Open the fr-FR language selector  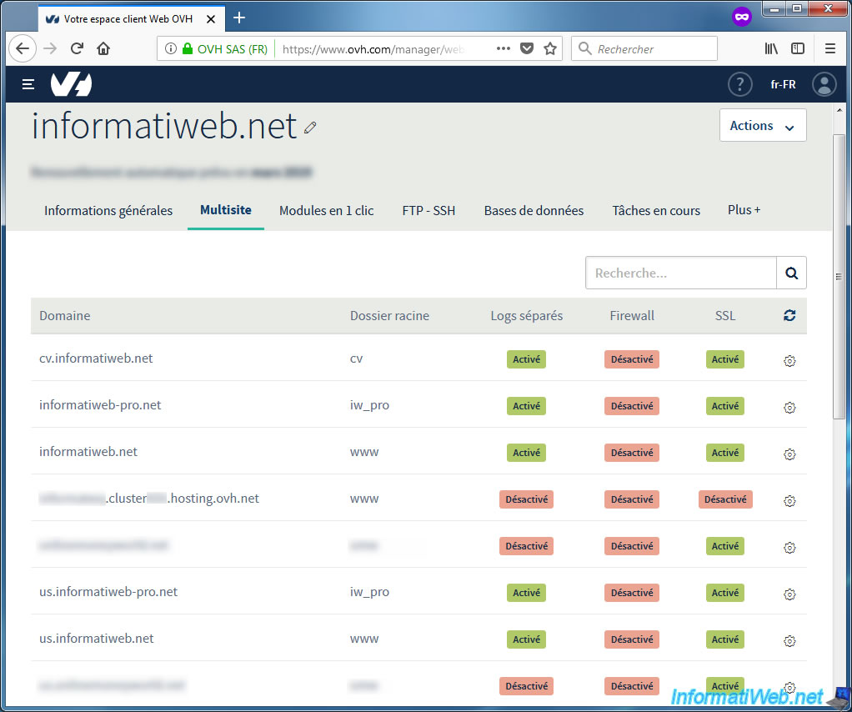pyautogui.click(x=783, y=84)
